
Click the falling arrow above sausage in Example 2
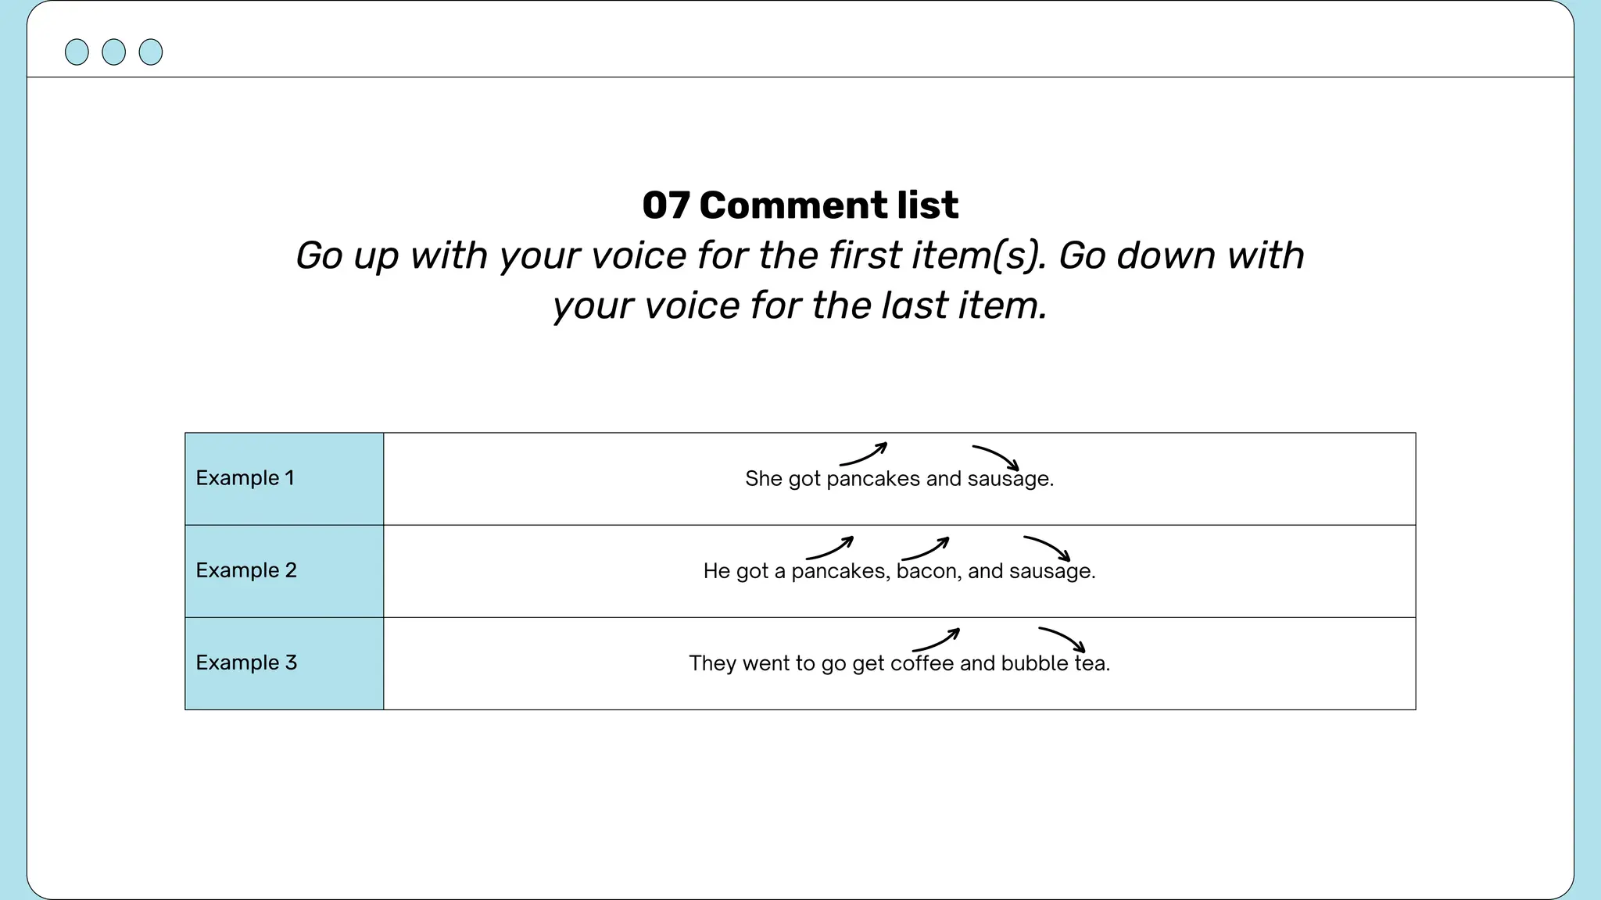tap(1047, 548)
